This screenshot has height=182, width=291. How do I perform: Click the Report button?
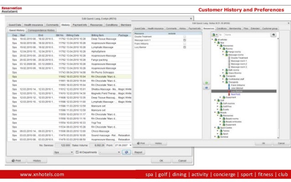pyautogui.click(x=138, y=152)
